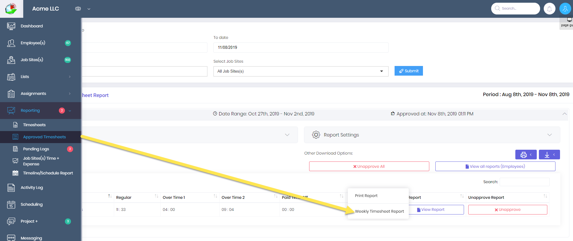
Task: Open the notifications bell
Action: point(549,9)
